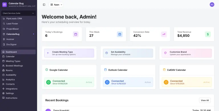Viewport: 219px width, 111px height.
Task: Click the Create Meeting Type button
Action: click(69, 53)
